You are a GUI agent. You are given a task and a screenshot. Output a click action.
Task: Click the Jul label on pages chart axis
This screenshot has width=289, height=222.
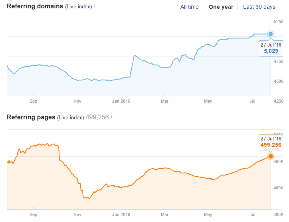coord(252,214)
